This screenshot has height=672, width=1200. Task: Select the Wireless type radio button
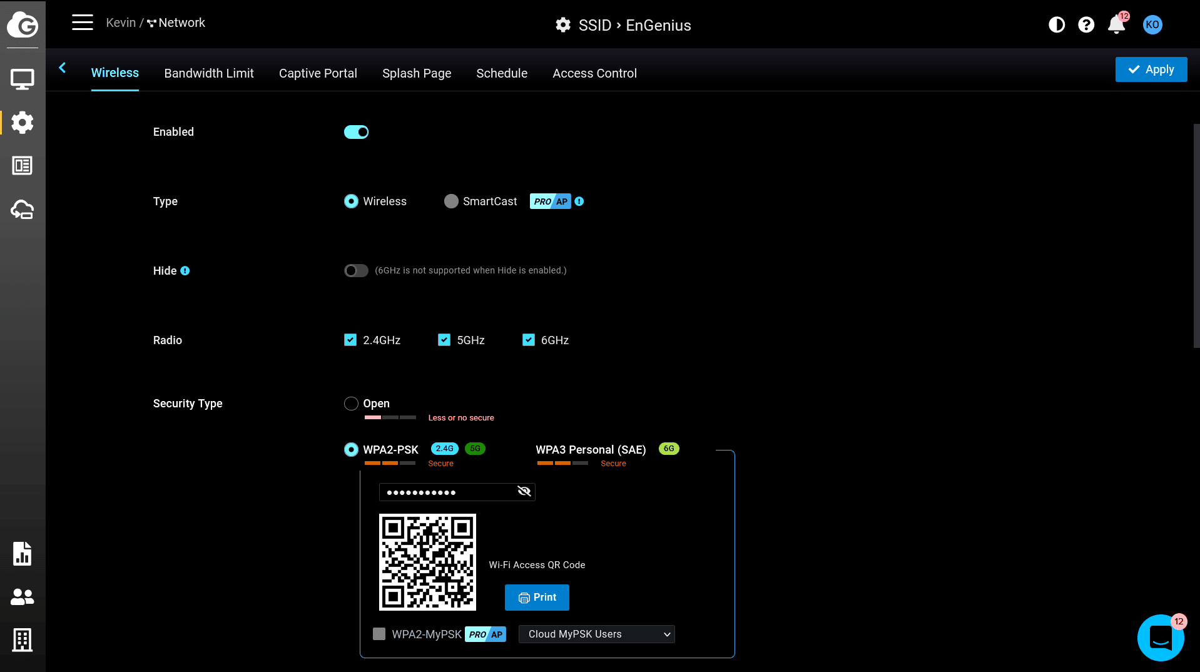(x=351, y=201)
